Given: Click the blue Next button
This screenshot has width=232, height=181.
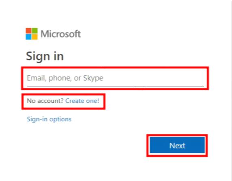Looking at the screenshot, I should (177, 145).
